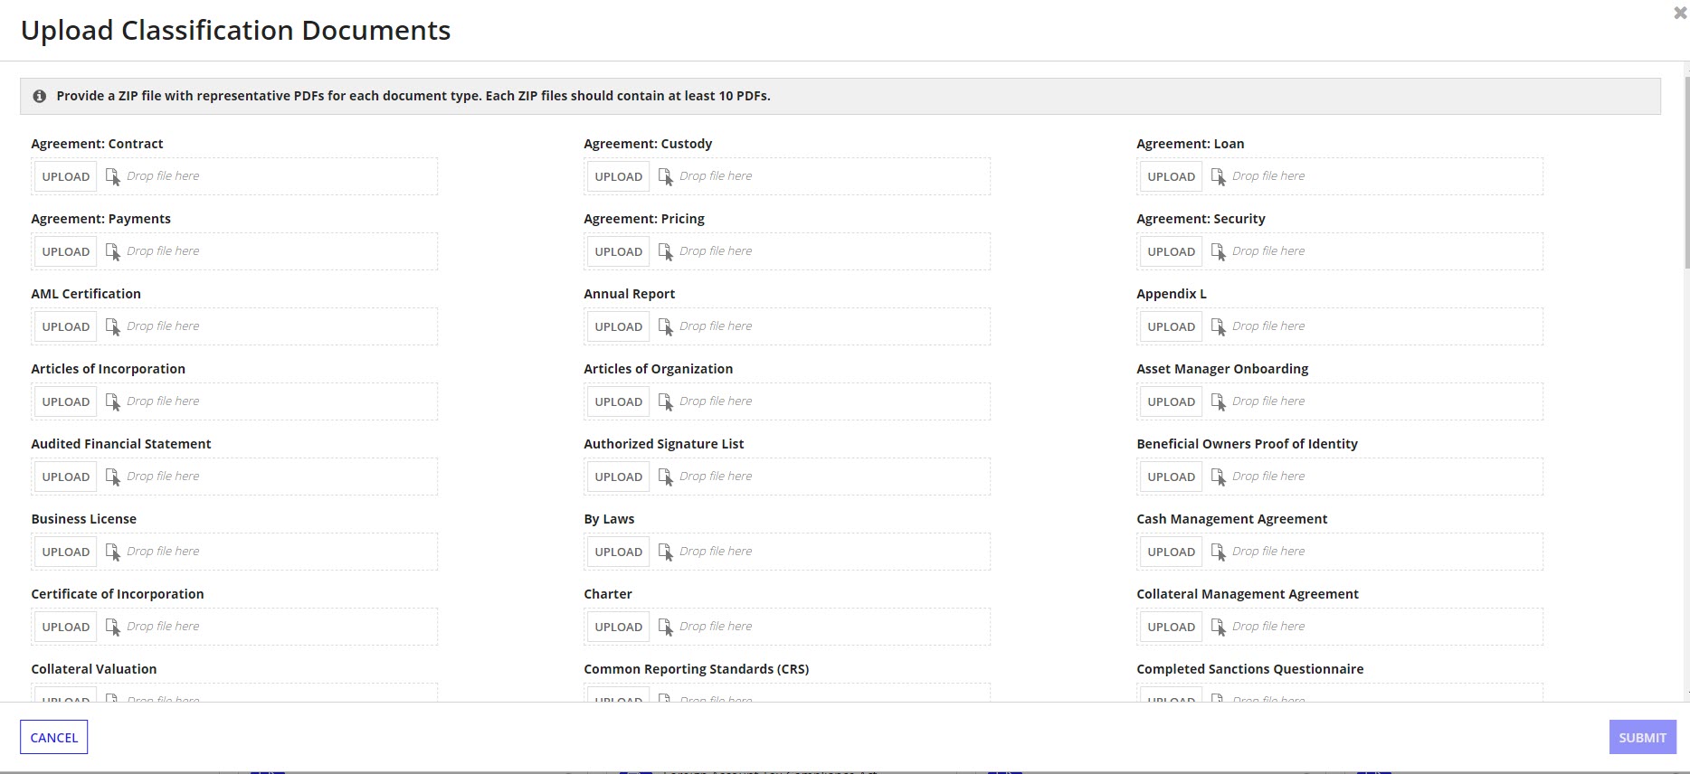Click UPLOAD under Agreement: Payments
1690x774 pixels.
click(x=66, y=251)
